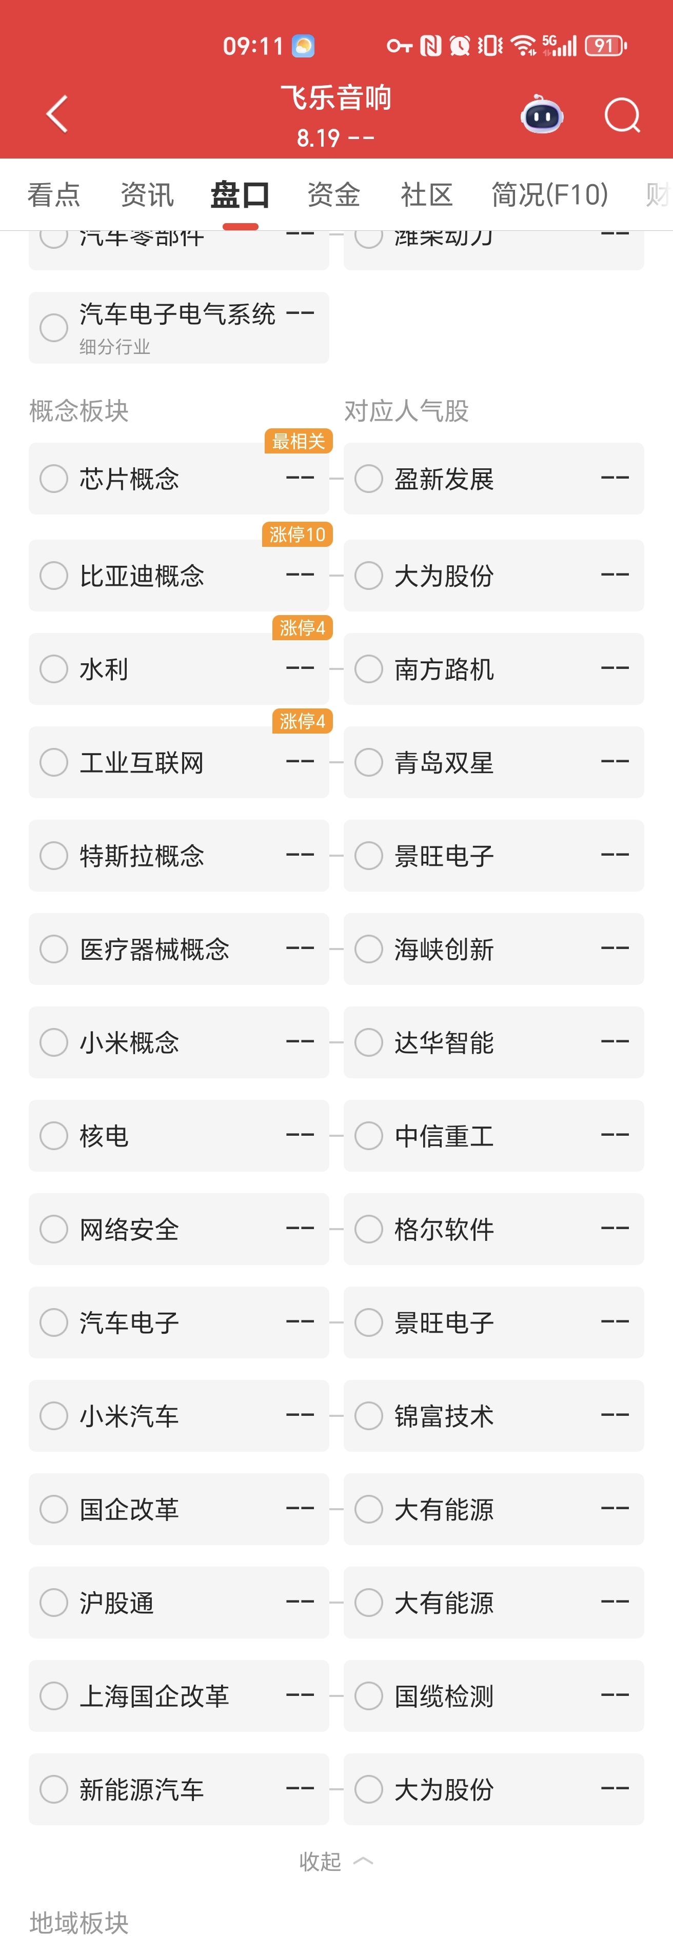Open the 小米汽车 concept sector
This screenshot has height=1936, width=673.
(x=179, y=1416)
